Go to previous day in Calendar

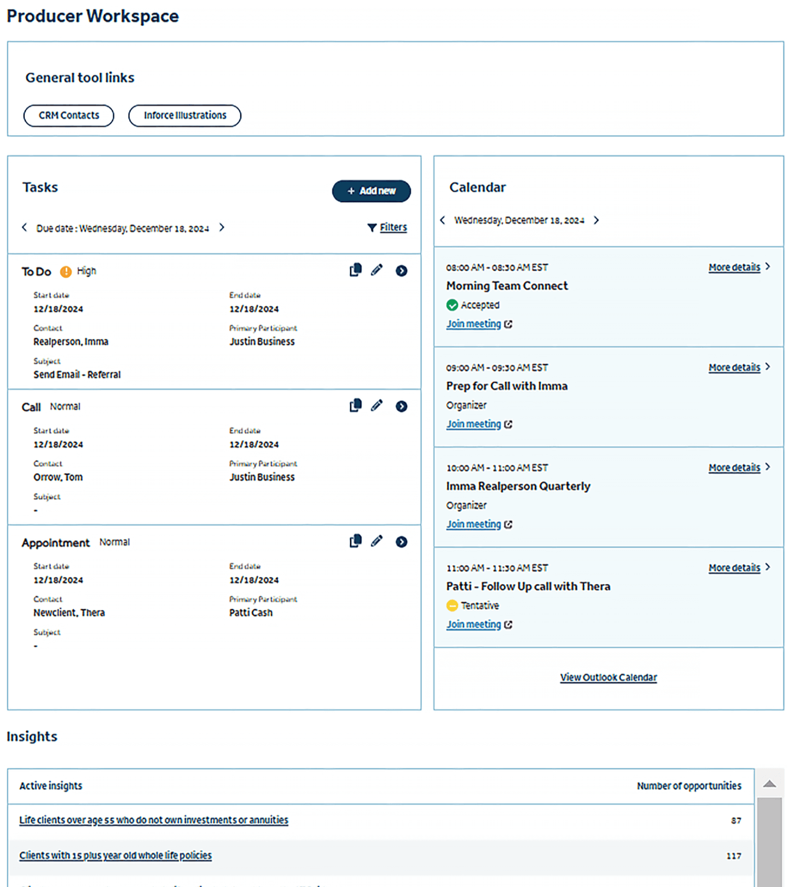(442, 220)
